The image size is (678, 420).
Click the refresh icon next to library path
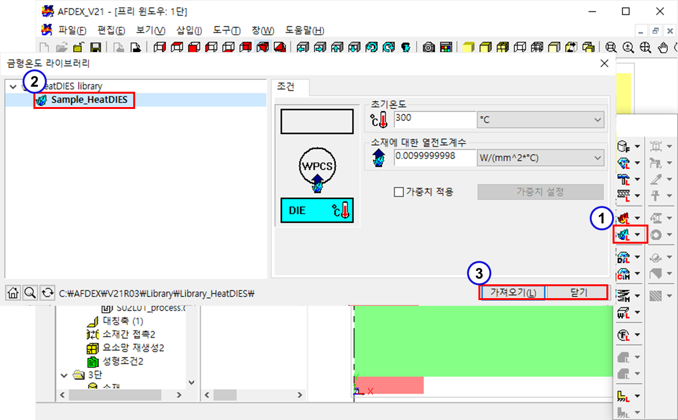pos(47,293)
